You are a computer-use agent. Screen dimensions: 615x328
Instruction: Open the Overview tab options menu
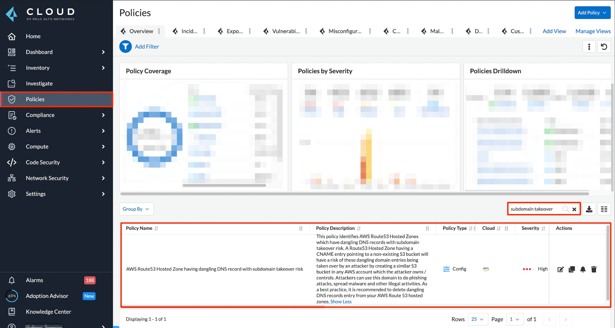click(x=159, y=31)
